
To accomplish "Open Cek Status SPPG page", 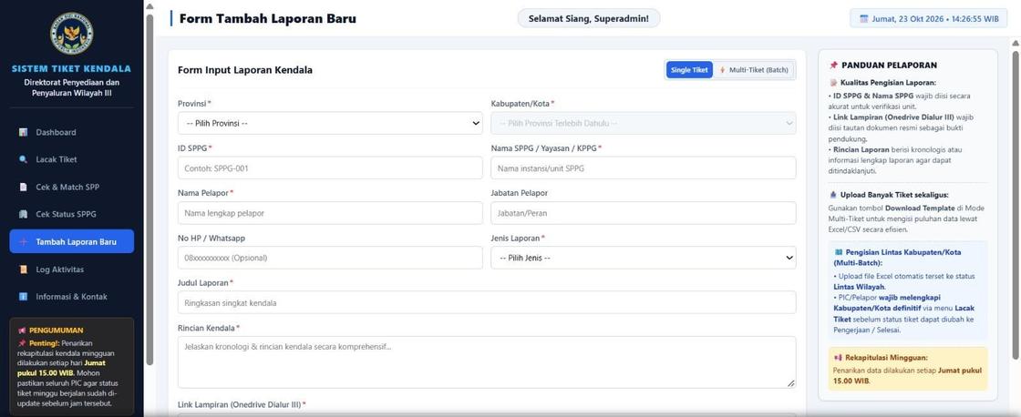I will (72, 215).
